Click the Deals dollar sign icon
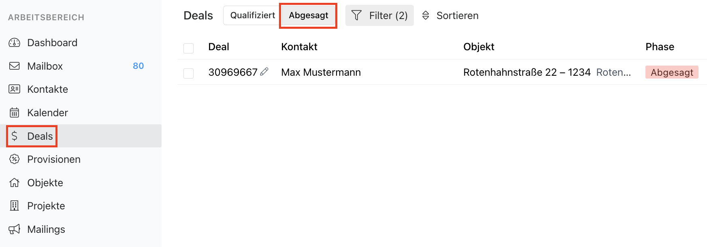Viewport: 707px width, 247px height. point(15,136)
